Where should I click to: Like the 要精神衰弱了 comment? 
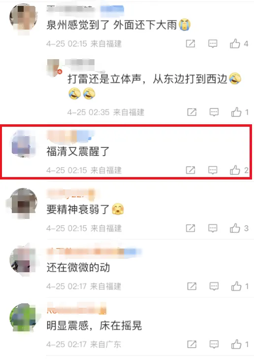point(235,228)
